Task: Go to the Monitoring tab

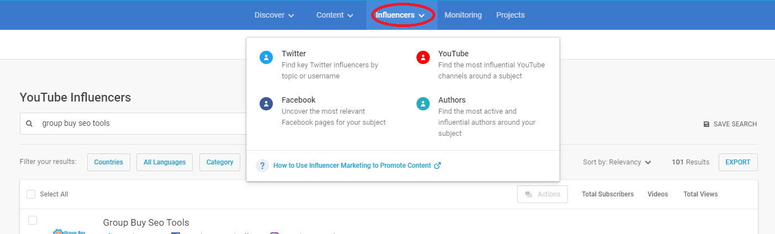Action: 463,15
